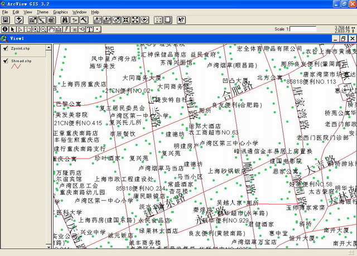Open the View menu
The height and width of the screenshot is (256, 357).
coord(28,12)
